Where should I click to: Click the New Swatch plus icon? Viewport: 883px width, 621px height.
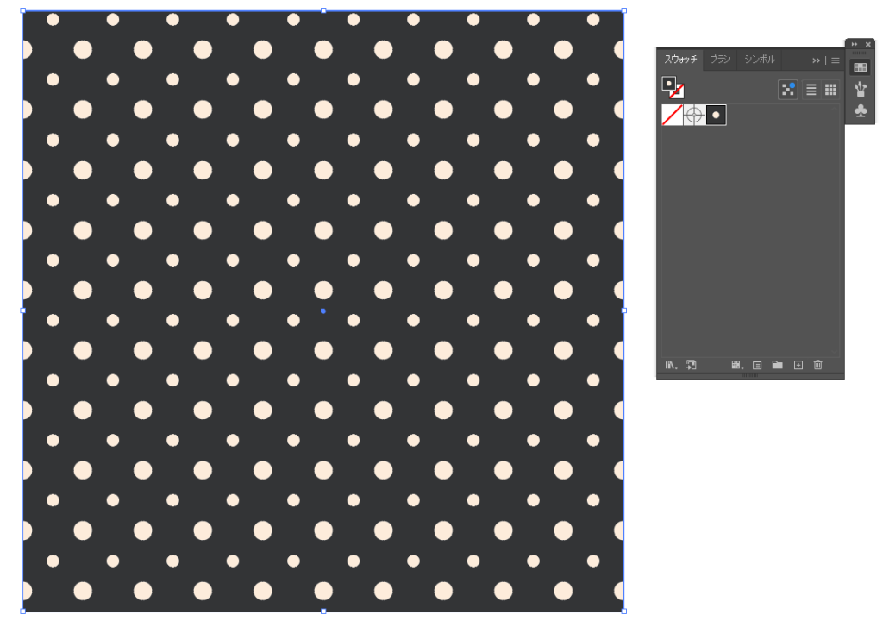click(798, 365)
